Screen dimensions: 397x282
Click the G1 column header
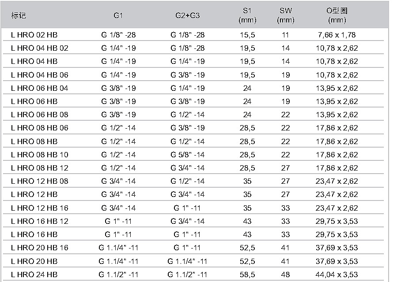118,15
